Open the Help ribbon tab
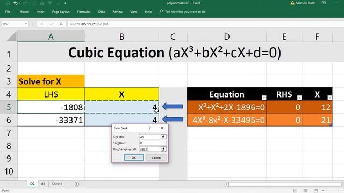Image resolution: width=344 pixels, height=193 pixels. pos(148,12)
